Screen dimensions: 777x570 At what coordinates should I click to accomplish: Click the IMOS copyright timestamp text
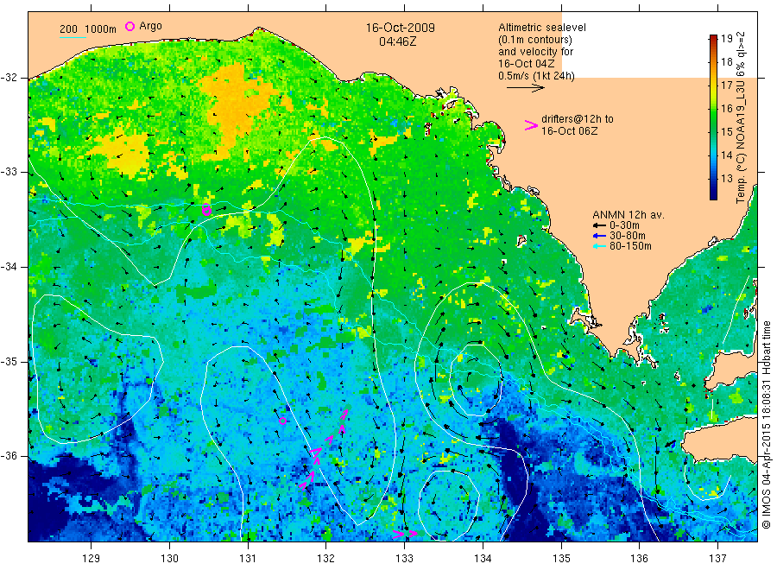(x=766, y=425)
